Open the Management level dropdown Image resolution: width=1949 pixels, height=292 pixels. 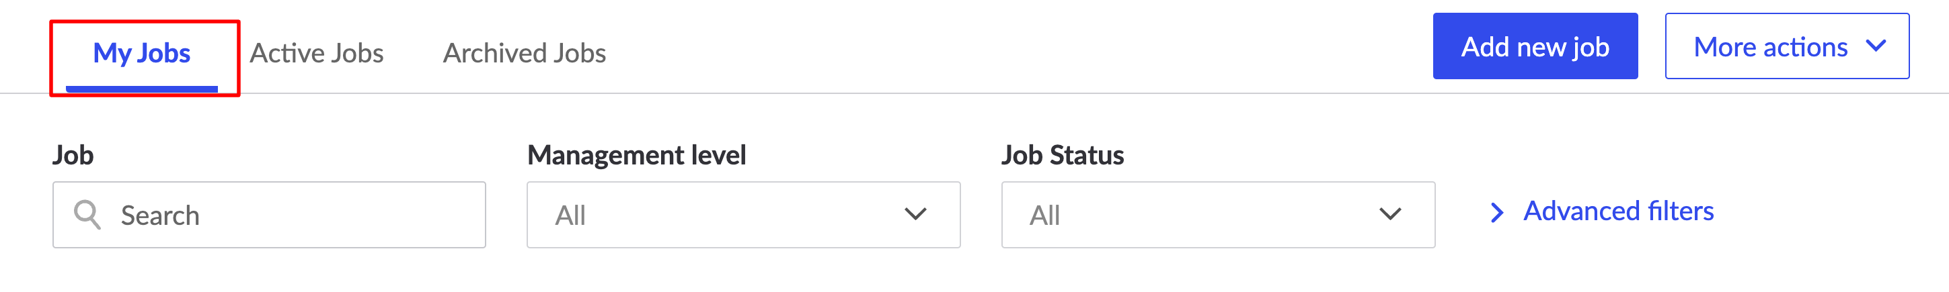pyautogui.click(x=743, y=214)
